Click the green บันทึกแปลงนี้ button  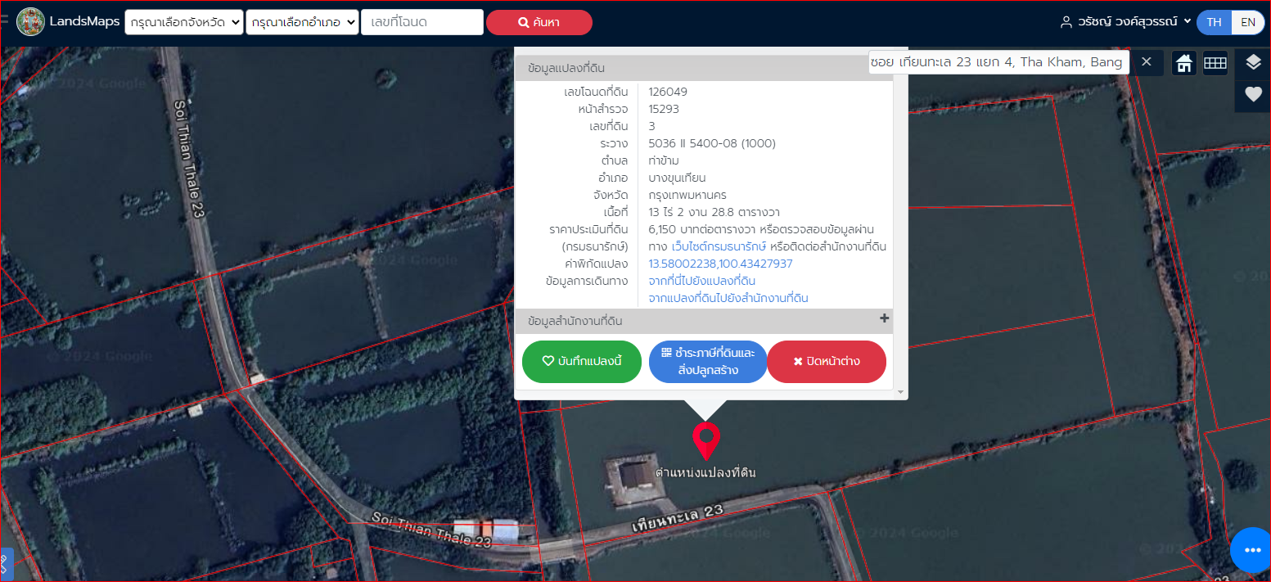tap(582, 362)
